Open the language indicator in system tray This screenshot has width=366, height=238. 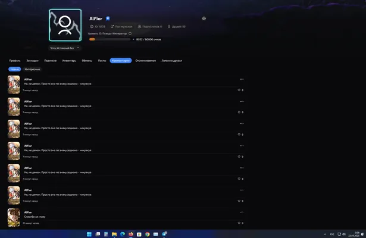[332, 234]
